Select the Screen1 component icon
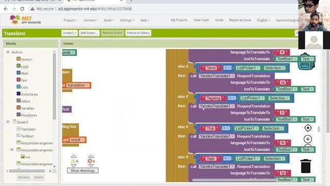This screenshot has height=186, width=330. click(x=14, y=122)
